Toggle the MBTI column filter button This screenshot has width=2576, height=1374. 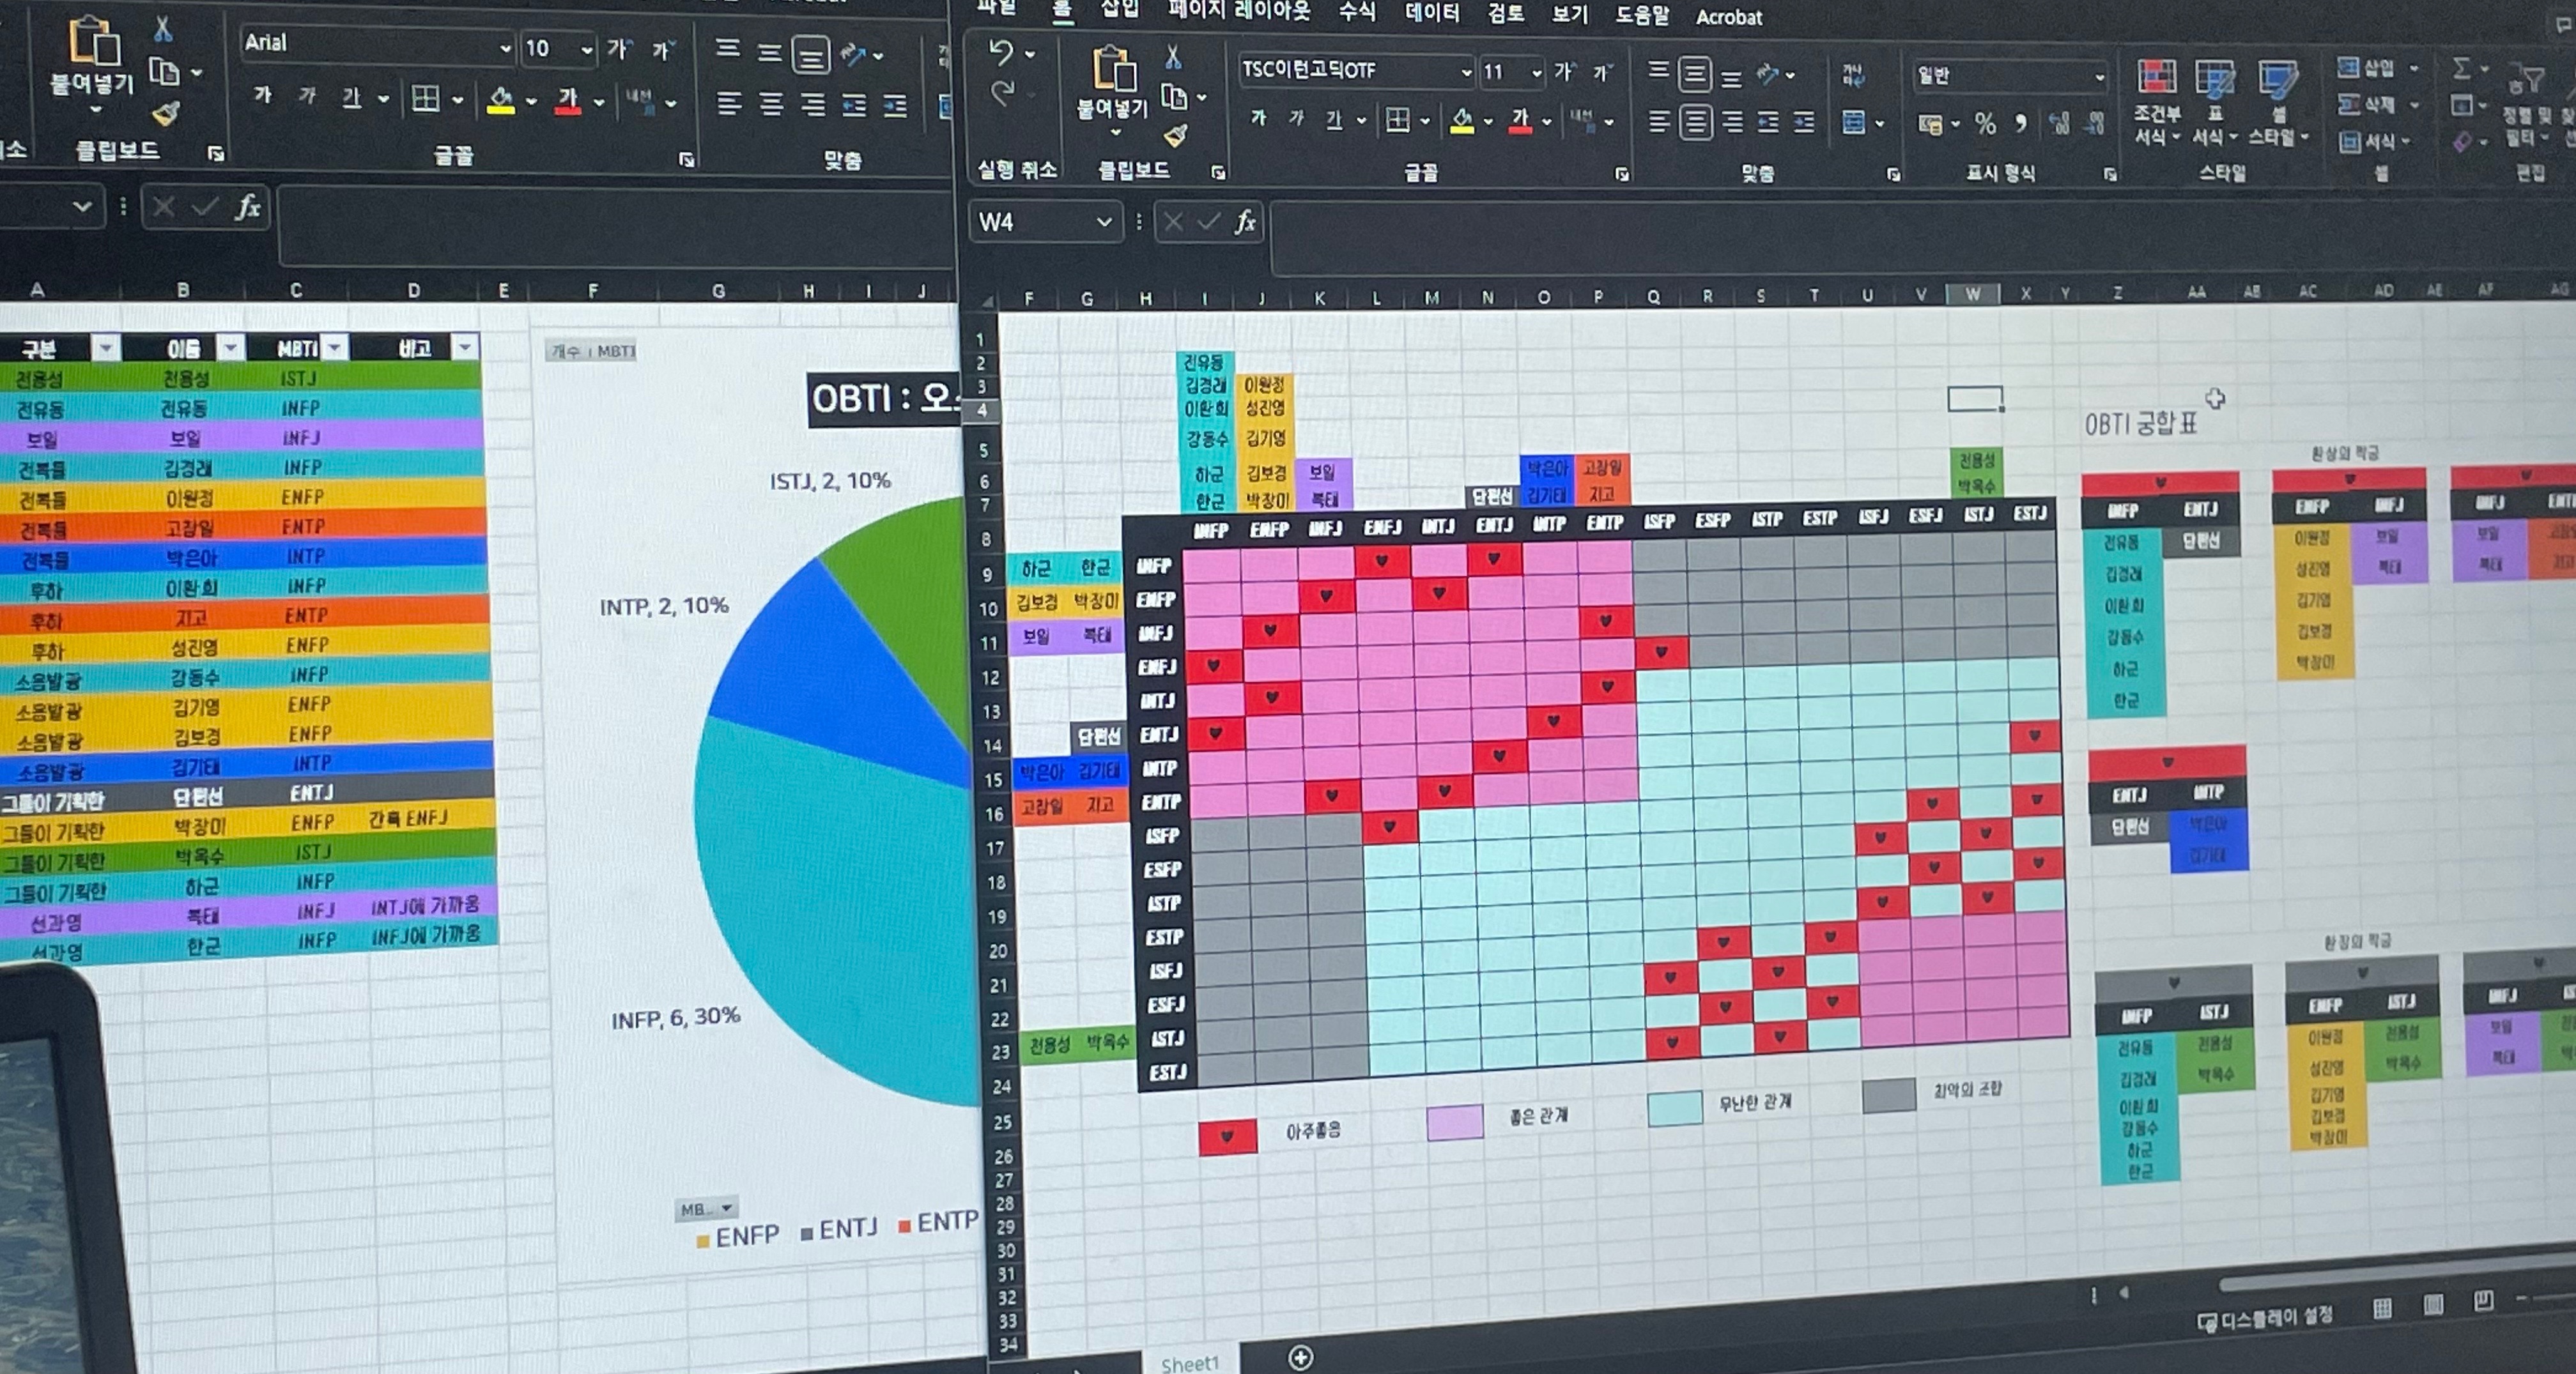click(x=335, y=347)
